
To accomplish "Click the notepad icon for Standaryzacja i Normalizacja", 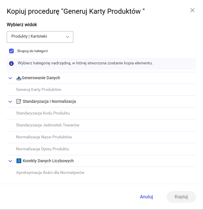I will [19, 101].
